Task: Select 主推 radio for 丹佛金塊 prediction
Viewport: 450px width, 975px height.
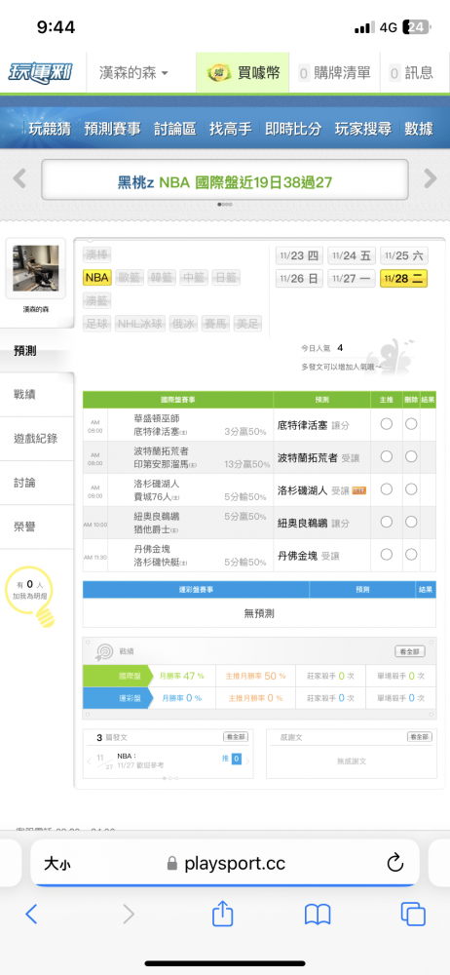Action: [x=387, y=554]
